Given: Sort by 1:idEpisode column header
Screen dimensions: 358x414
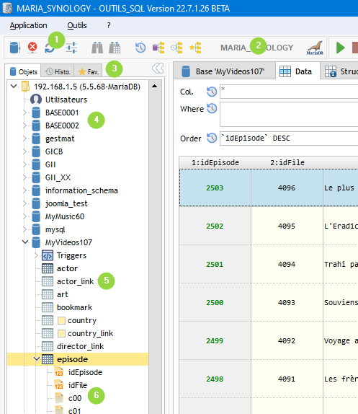Looking at the screenshot, I should 215,163.
